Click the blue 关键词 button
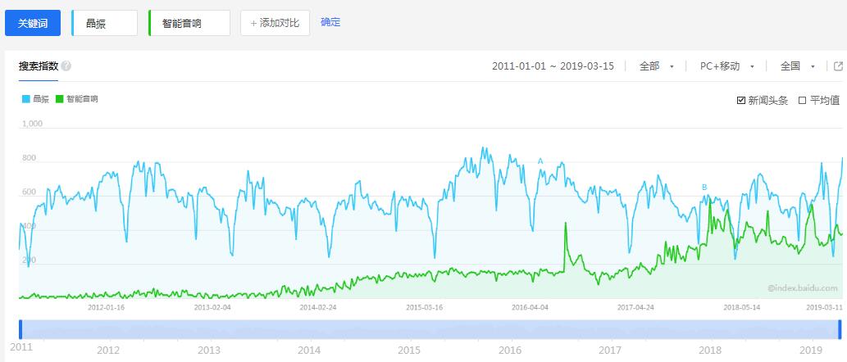Image resolution: width=847 pixels, height=362 pixels. pos(33,23)
